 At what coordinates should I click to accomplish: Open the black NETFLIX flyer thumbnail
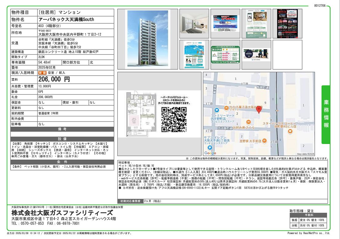(x=287, y=24)
